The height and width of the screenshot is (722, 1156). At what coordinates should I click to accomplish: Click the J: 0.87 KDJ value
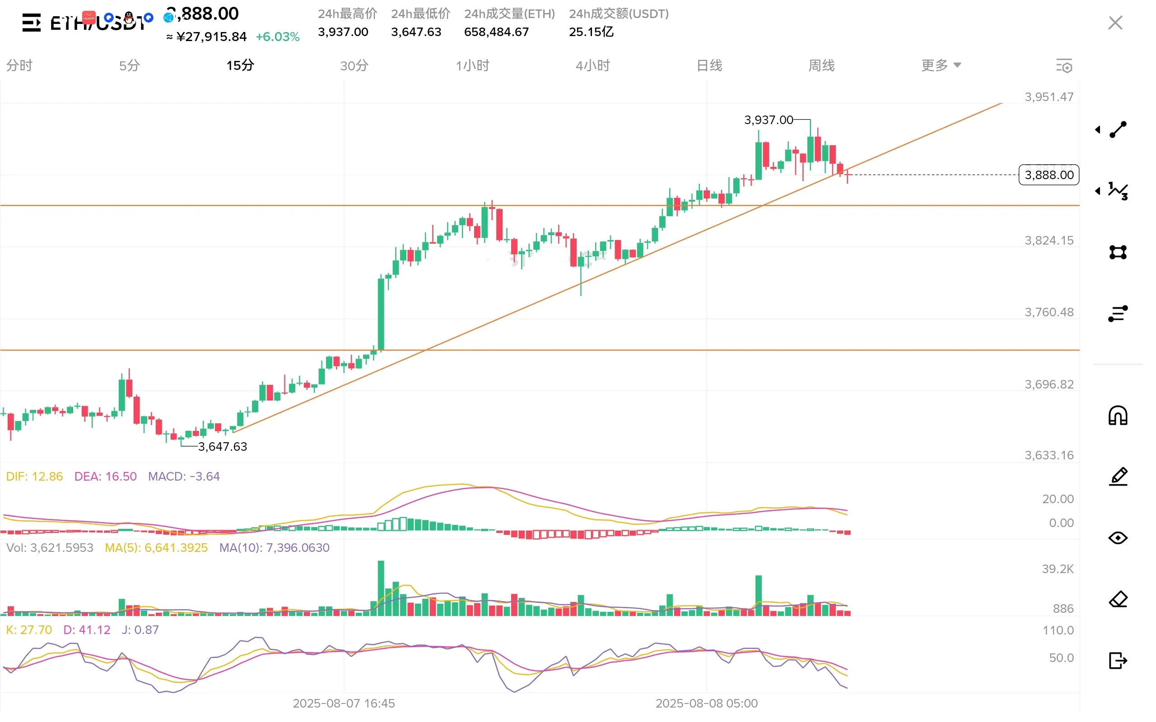click(140, 630)
